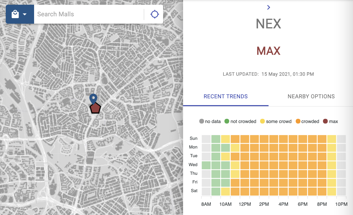Click the 'Thu' row label
This screenshot has width=353, height=215.
click(194, 173)
